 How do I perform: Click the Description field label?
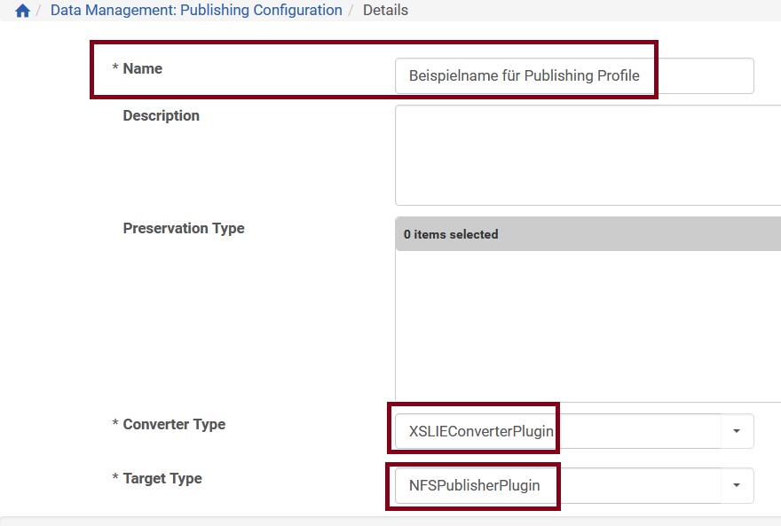161,115
